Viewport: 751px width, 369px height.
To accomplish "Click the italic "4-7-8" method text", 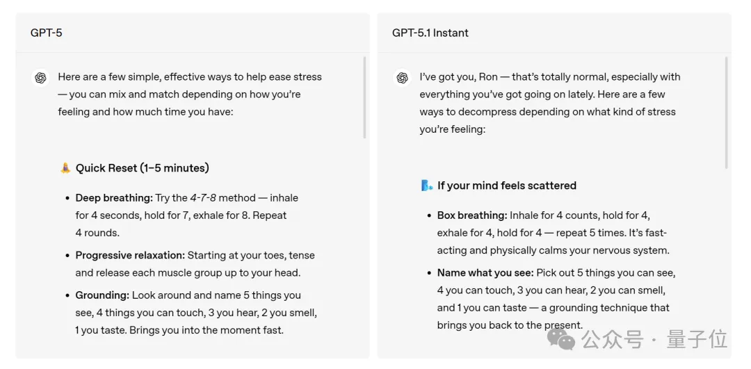I will point(203,198).
